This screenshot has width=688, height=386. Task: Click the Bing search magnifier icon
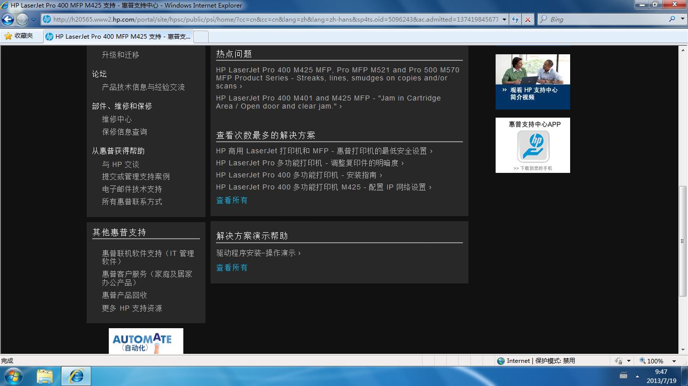tap(672, 19)
